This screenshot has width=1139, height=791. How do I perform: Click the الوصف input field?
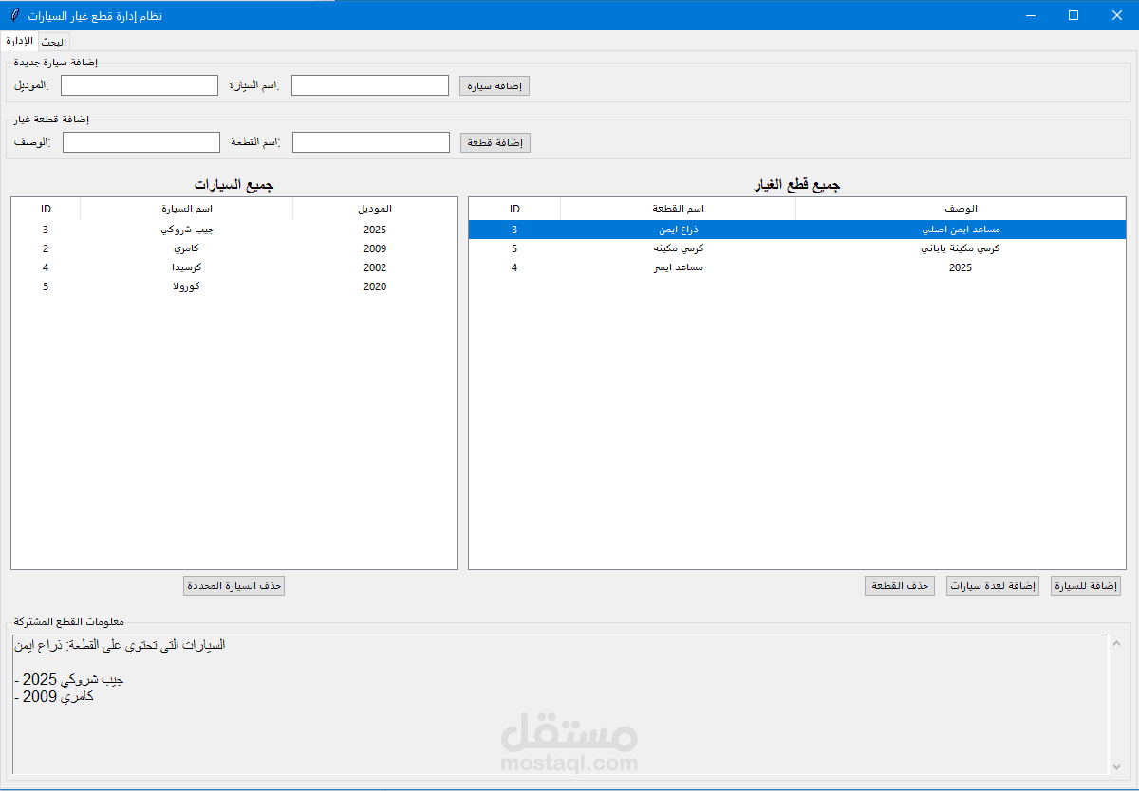pos(141,142)
